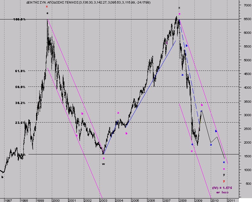
Task: Click the 5500 price axis value
Action: point(248,46)
